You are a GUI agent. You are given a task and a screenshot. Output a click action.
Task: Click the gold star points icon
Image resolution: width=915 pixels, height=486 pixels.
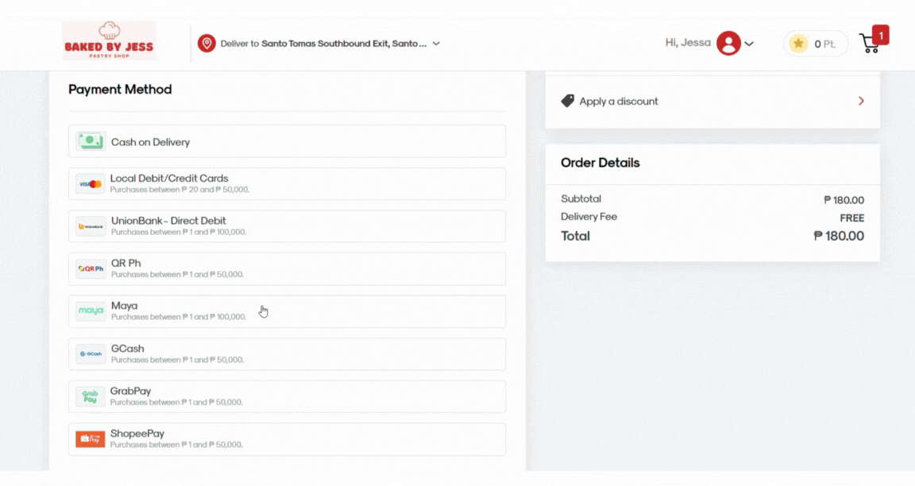tap(798, 43)
